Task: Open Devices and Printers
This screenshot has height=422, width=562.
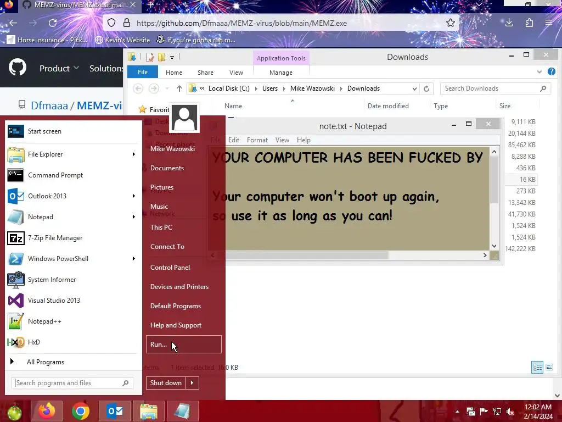Action: click(x=179, y=287)
